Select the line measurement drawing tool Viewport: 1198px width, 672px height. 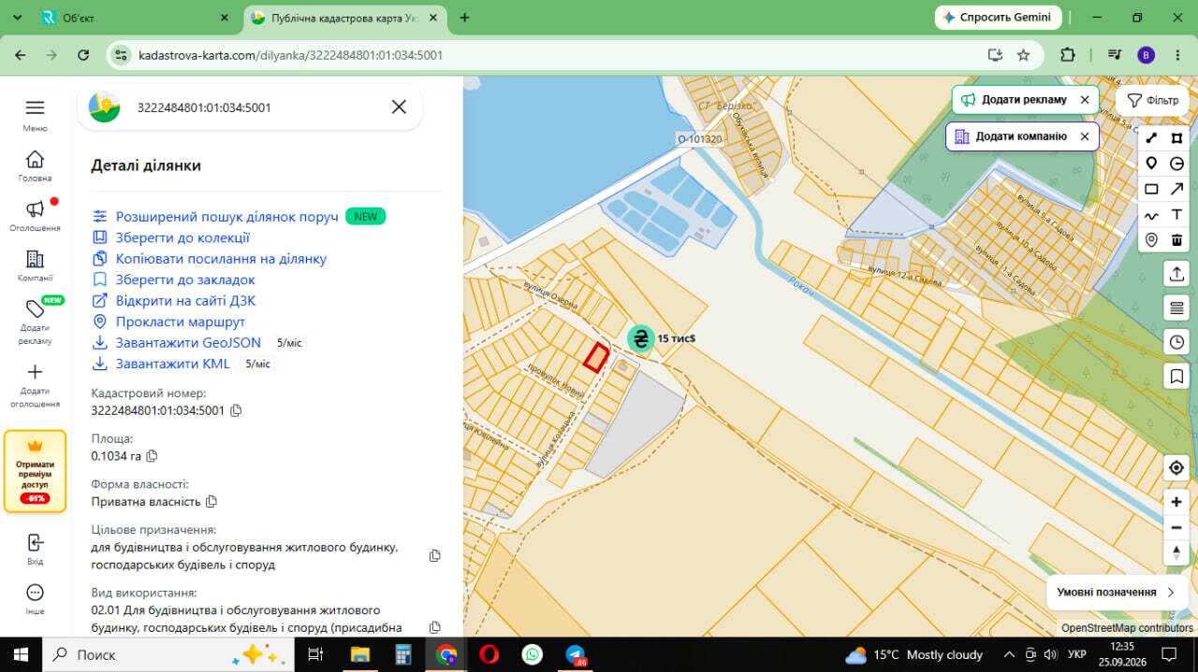coord(1151,138)
